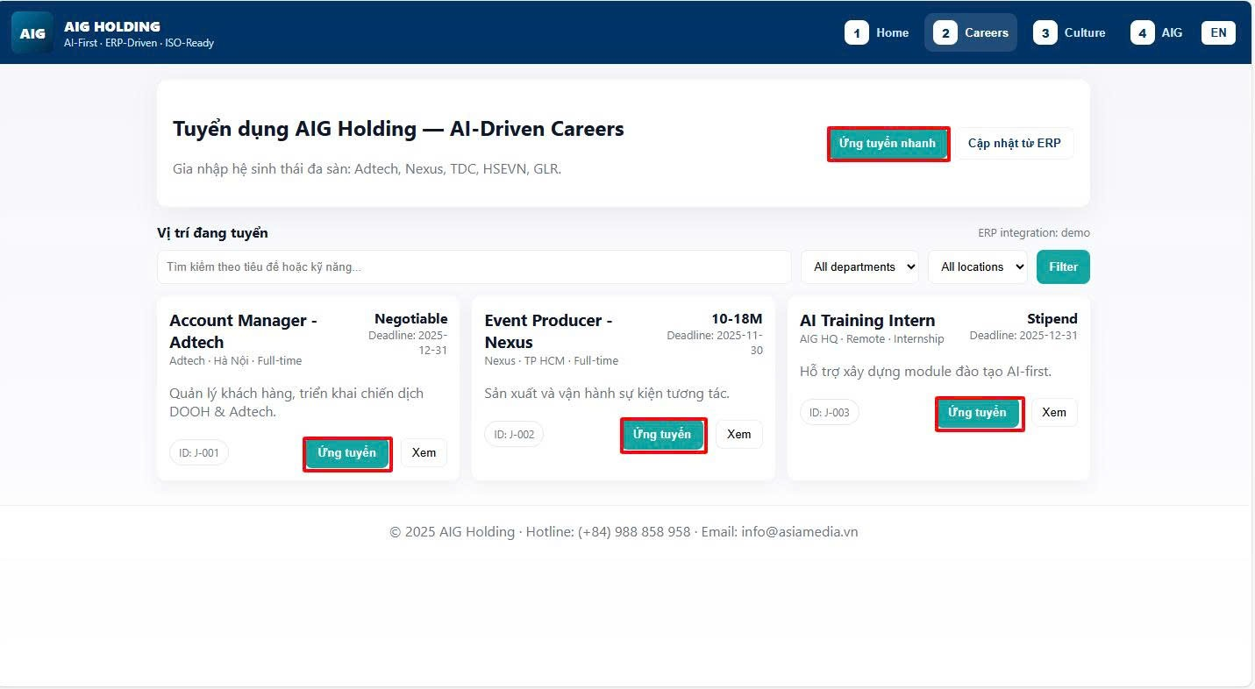View the Event Producer - Nexus details
Screen dimensions: 1255x689
[738, 435]
